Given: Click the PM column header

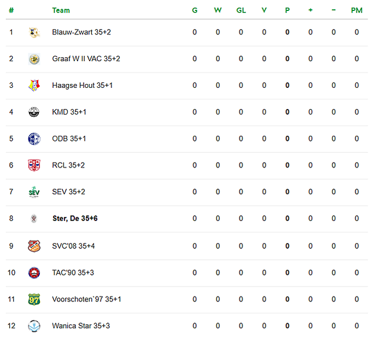Looking at the screenshot, I should click(x=357, y=10).
